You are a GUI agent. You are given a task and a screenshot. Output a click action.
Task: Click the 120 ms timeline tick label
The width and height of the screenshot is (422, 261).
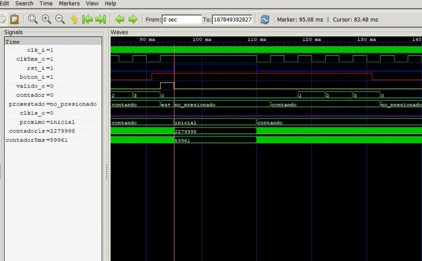pos(312,39)
